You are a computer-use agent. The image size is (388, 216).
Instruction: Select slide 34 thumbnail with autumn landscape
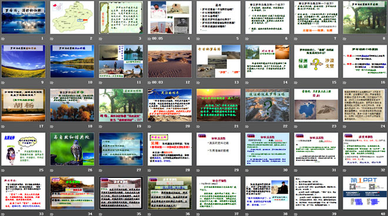[72, 193]
